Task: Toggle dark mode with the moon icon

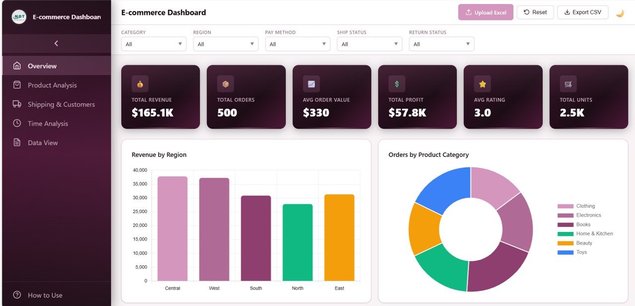Action: tap(620, 12)
